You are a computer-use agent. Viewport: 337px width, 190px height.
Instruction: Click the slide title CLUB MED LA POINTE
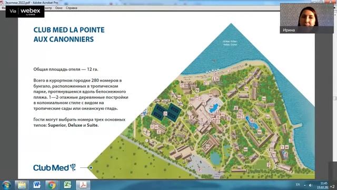(69, 30)
